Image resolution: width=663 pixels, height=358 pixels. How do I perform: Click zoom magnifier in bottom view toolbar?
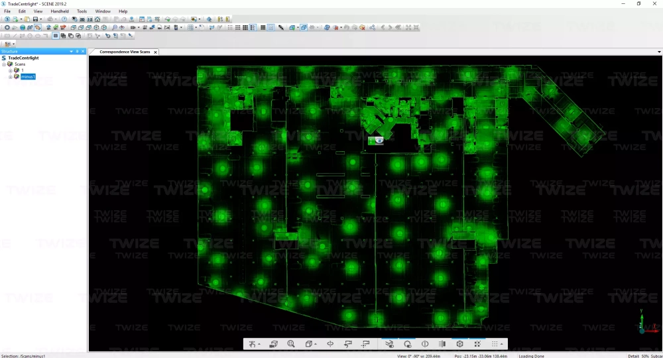click(x=291, y=344)
